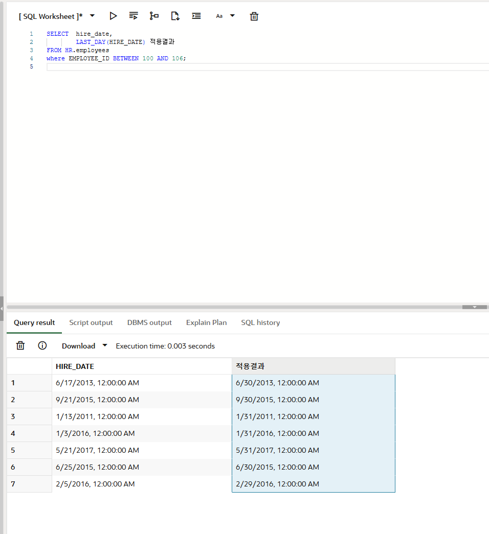
Task: Select cell 9/21/2015, 12:00:00 AM
Action: click(142, 400)
